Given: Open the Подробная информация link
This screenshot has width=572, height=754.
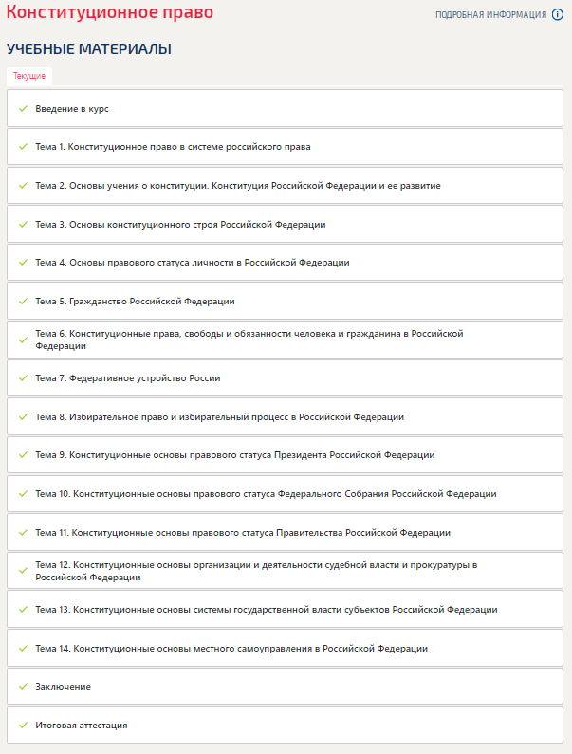Looking at the screenshot, I should pyautogui.click(x=490, y=15).
